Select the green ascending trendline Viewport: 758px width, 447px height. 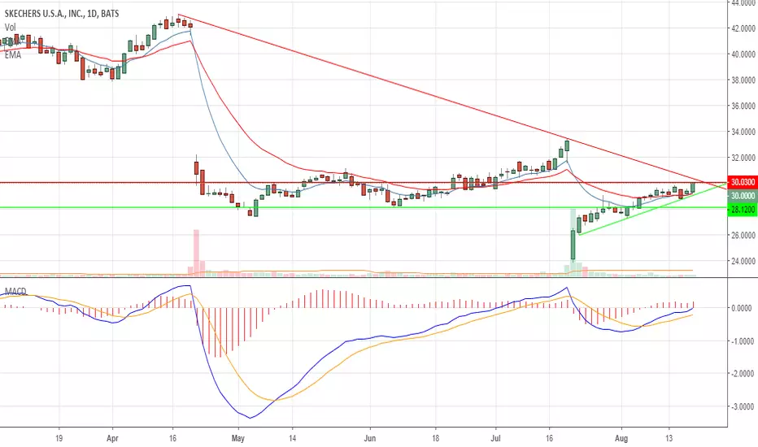pyautogui.click(x=652, y=209)
